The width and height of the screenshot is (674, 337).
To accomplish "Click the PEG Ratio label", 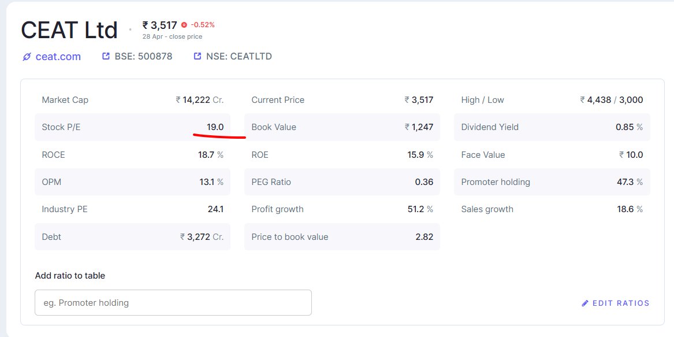I will pos(271,182).
